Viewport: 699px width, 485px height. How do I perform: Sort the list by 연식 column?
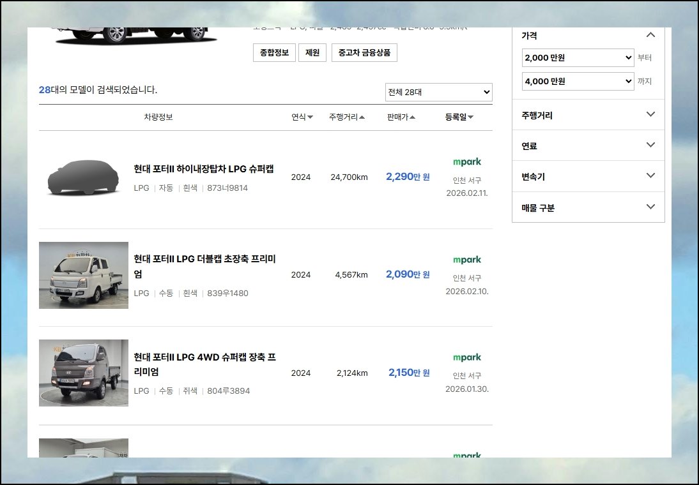tap(302, 117)
